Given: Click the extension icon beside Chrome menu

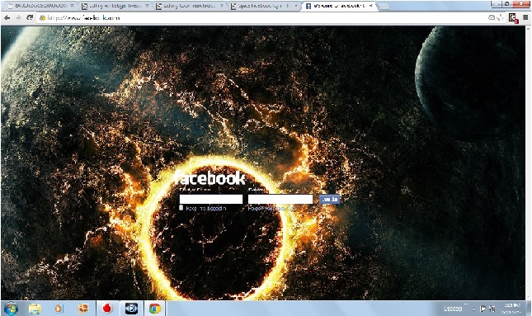Looking at the screenshot, I should (513, 17).
